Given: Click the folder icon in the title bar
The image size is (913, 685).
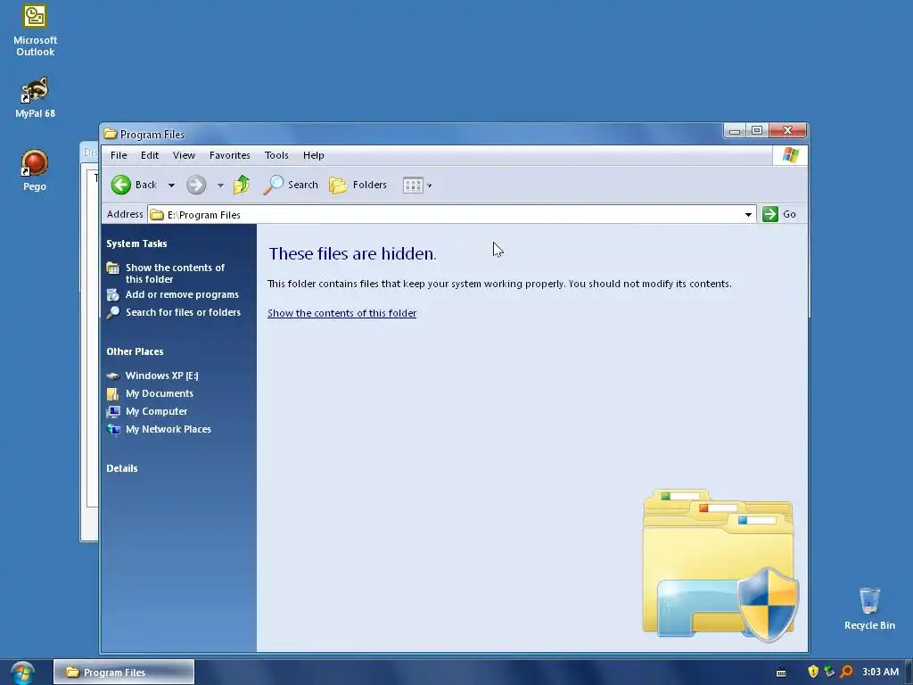Looking at the screenshot, I should pyautogui.click(x=111, y=134).
